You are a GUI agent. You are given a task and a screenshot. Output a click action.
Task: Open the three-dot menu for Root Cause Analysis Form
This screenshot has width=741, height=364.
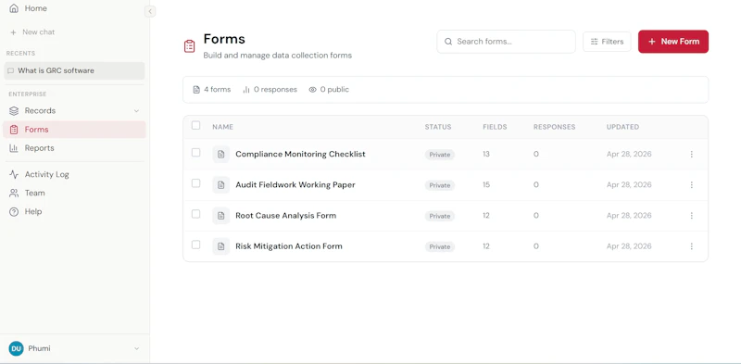[691, 216]
